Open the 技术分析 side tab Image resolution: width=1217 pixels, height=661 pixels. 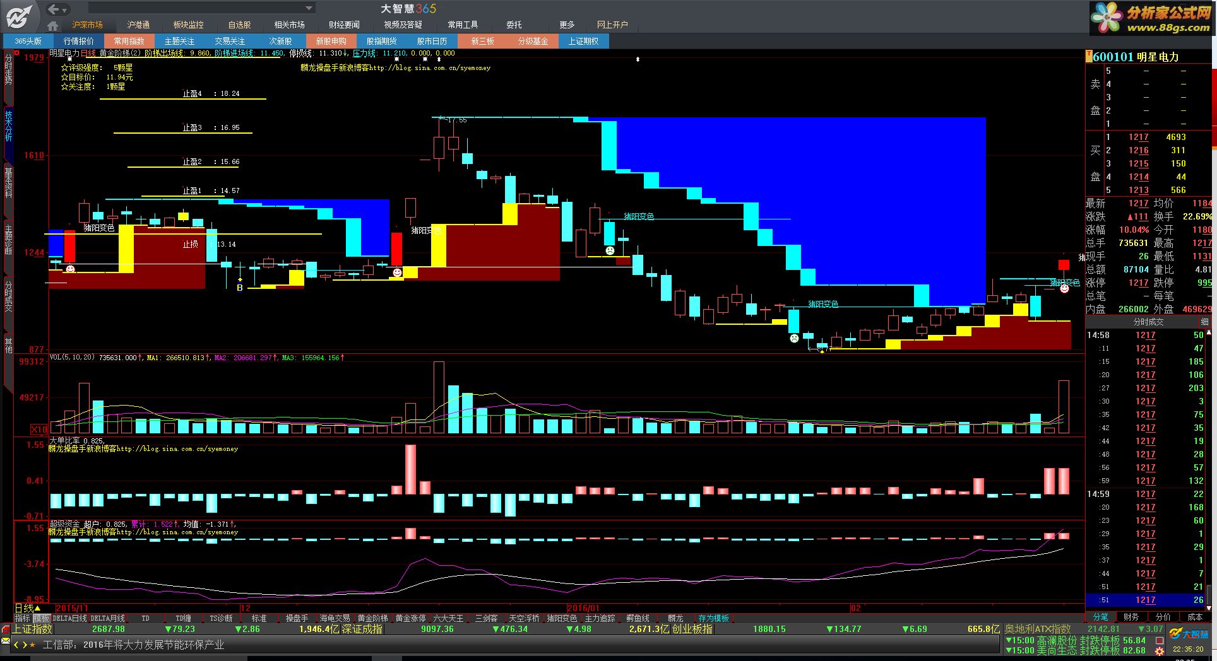click(8, 126)
